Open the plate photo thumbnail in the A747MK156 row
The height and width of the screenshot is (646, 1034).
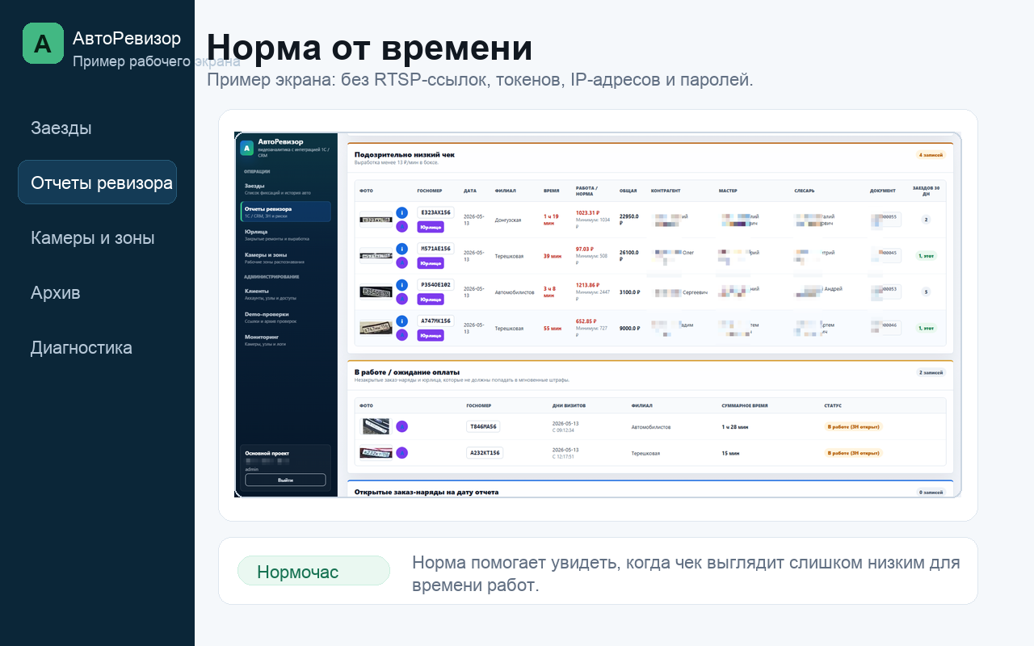(x=376, y=329)
